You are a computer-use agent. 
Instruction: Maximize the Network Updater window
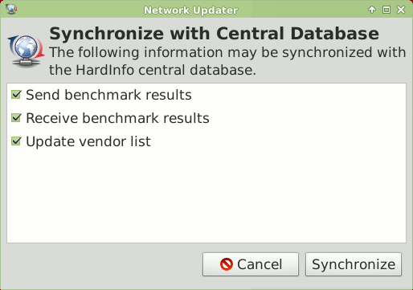coord(386,10)
